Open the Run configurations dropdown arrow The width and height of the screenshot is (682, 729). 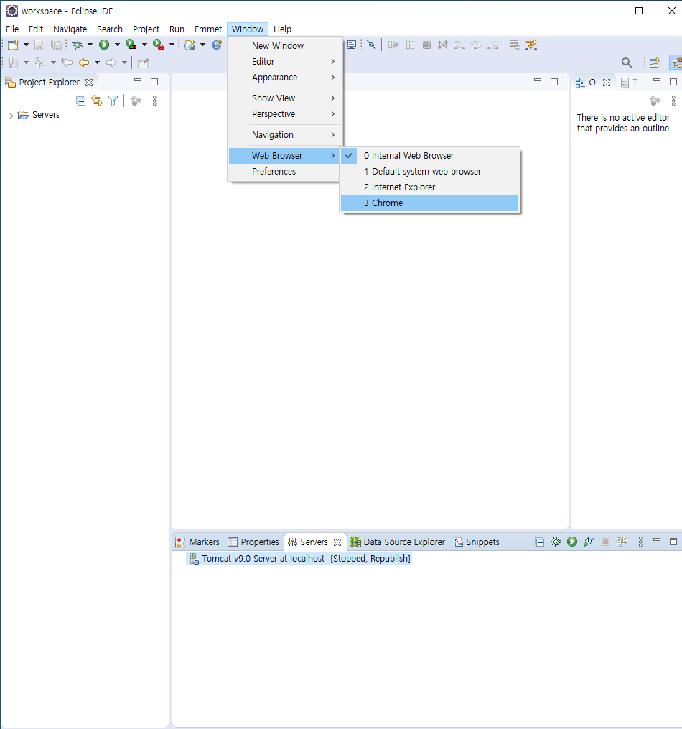117,45
